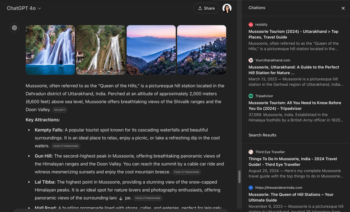Click the 'YourUttarakhand.com' source name
Screen dimensions: 350x212
click(x=273, y=60)
